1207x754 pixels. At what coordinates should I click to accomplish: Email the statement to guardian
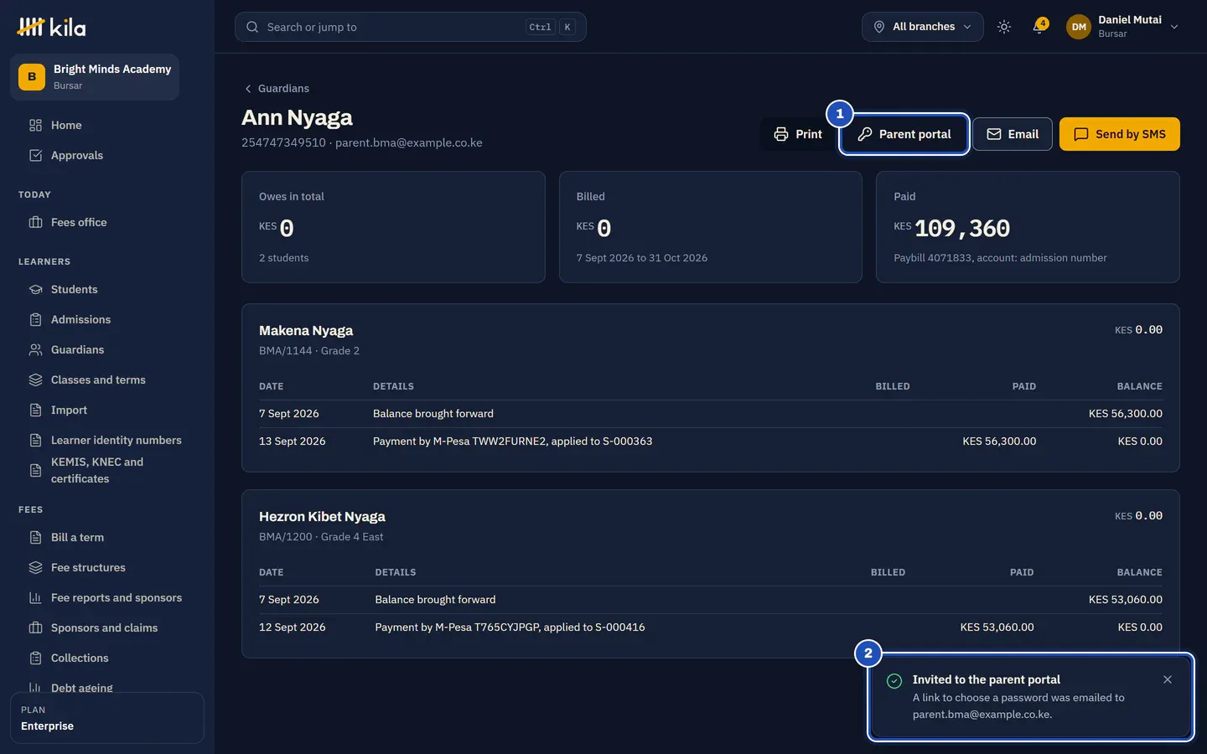pos(1012,134)
